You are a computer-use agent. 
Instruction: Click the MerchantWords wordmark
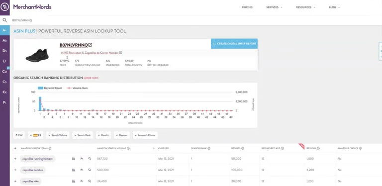(x=32, y=7)
